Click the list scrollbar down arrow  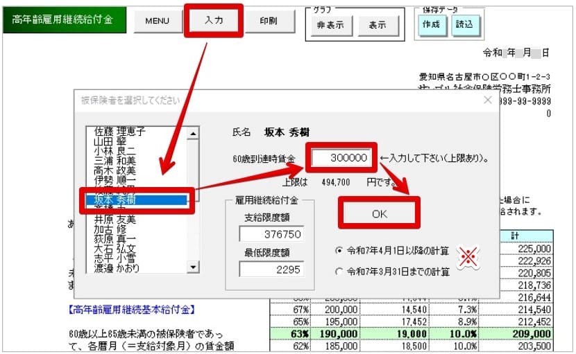click(193, 267)
